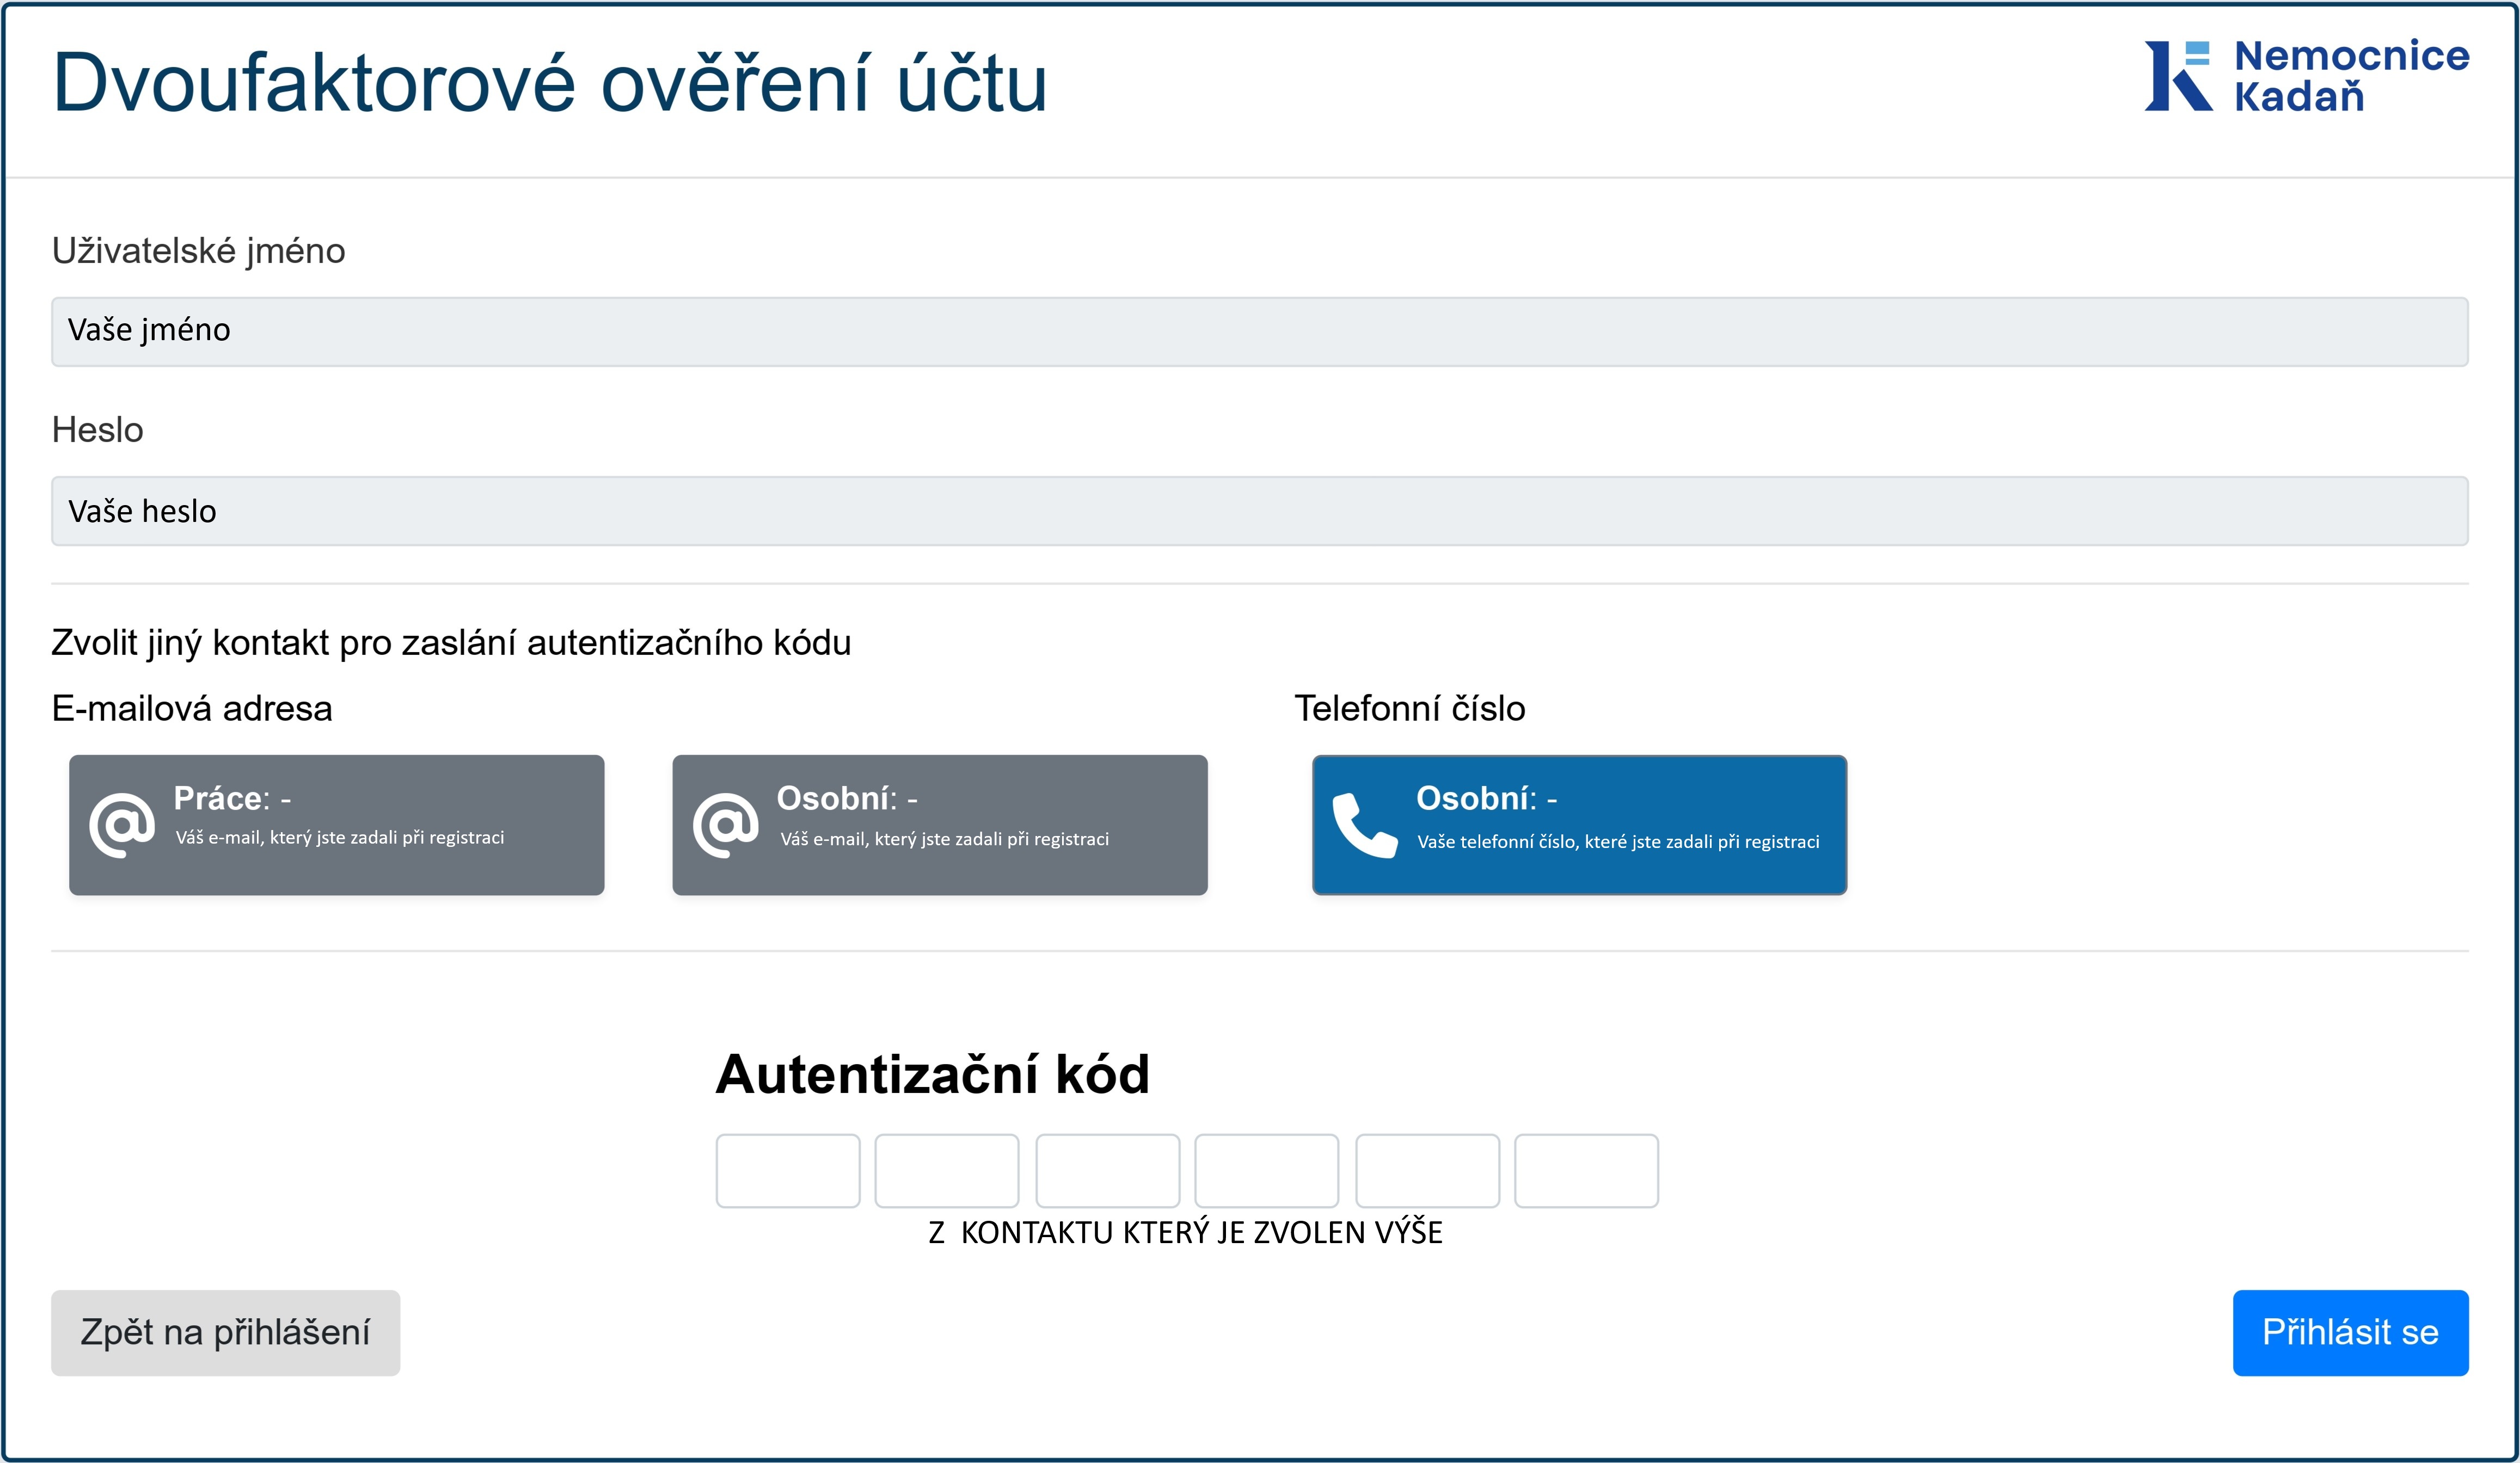This screenshot has height=1463, width=2520.
Task: Click the @ icon on Práce e-mail card
Action: [122, 825]
